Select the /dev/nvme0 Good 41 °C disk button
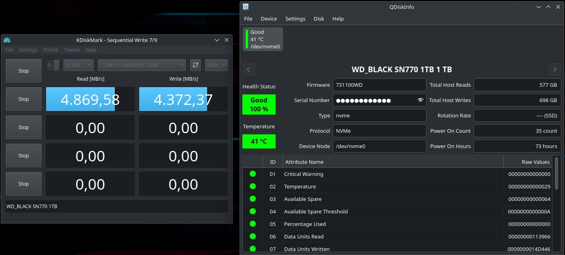This screenshot has width=565, height=255. (263, 39)
